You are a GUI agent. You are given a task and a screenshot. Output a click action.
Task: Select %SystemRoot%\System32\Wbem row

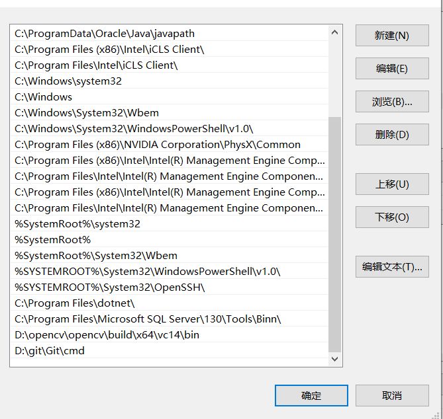coord(170,256)
